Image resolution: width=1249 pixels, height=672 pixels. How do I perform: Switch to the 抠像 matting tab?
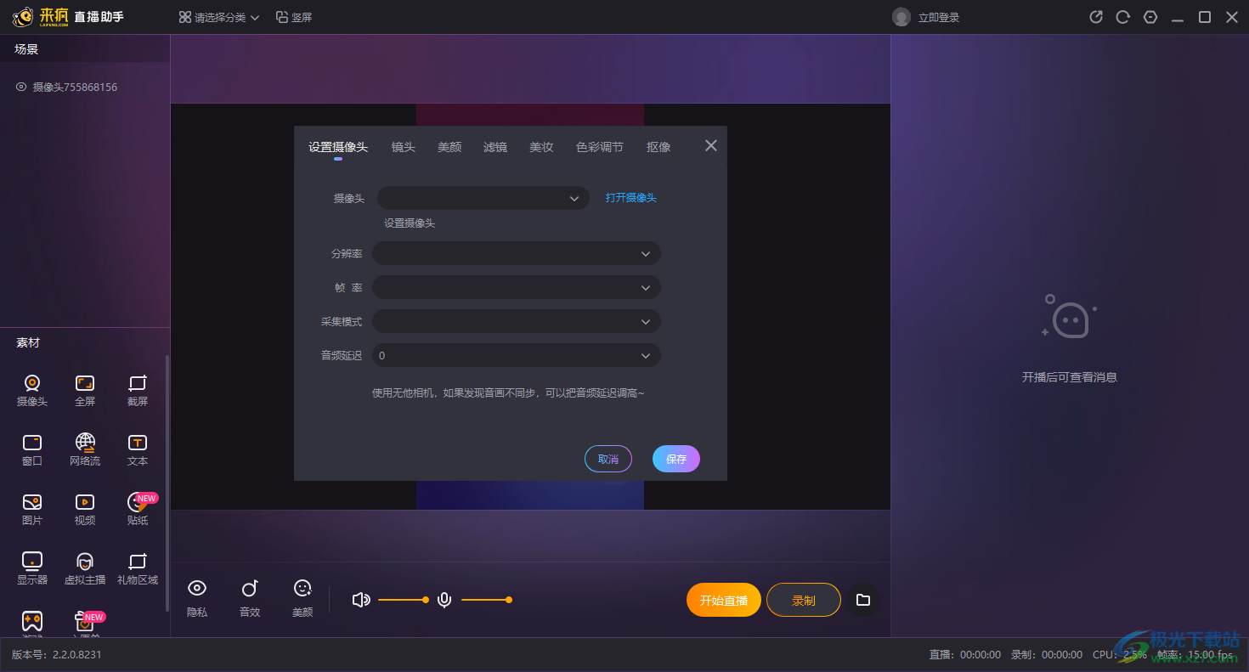point(658,147)
